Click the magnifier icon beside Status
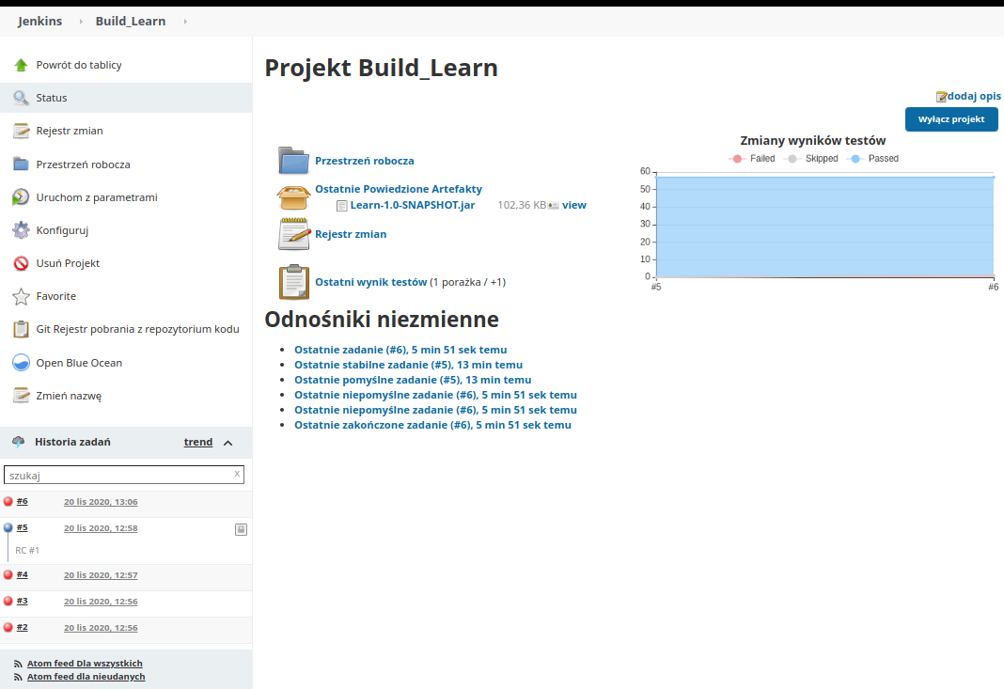This screenshot has height=689, width=1004. 21,98
